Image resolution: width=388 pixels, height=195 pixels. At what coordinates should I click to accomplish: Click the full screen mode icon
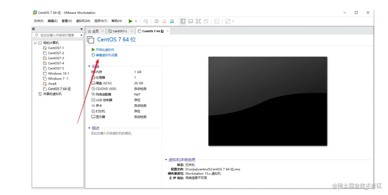click(x=198, y=21)
